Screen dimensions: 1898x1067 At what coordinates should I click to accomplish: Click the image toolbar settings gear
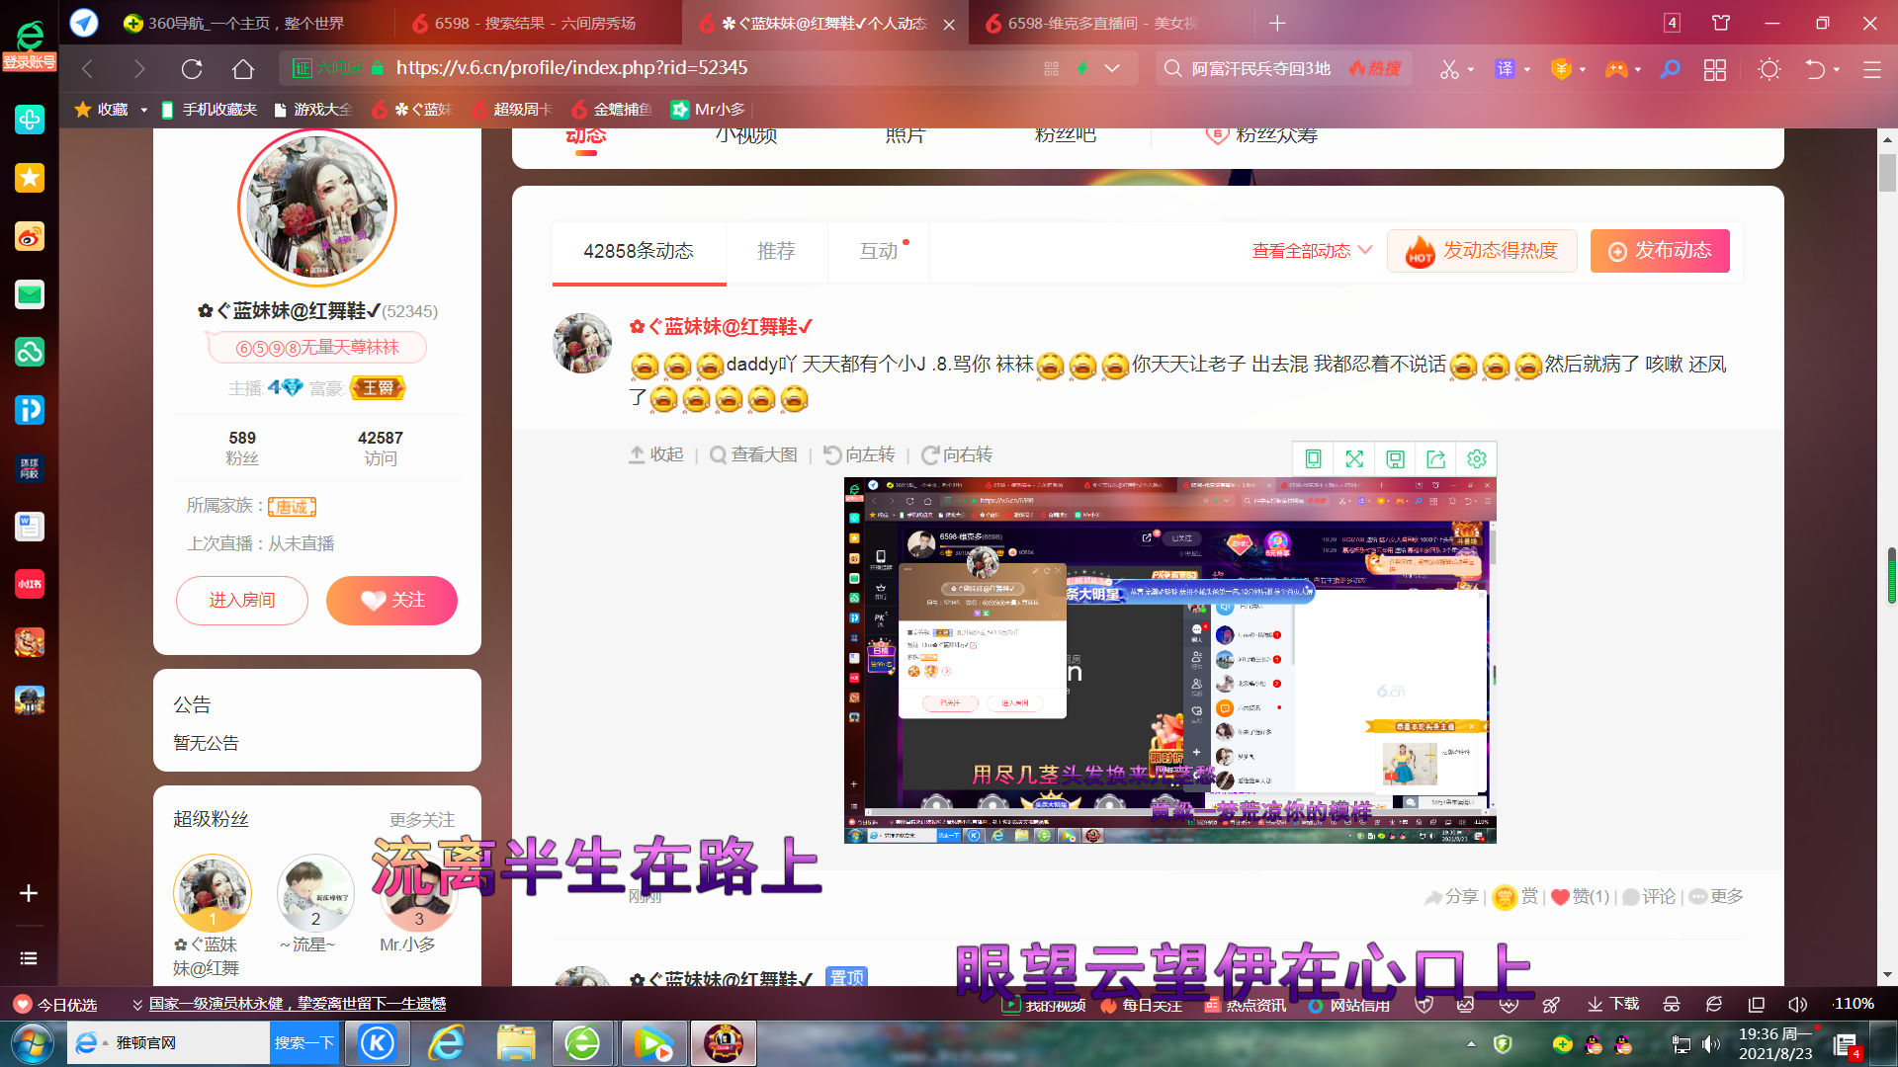[1476, 458]
